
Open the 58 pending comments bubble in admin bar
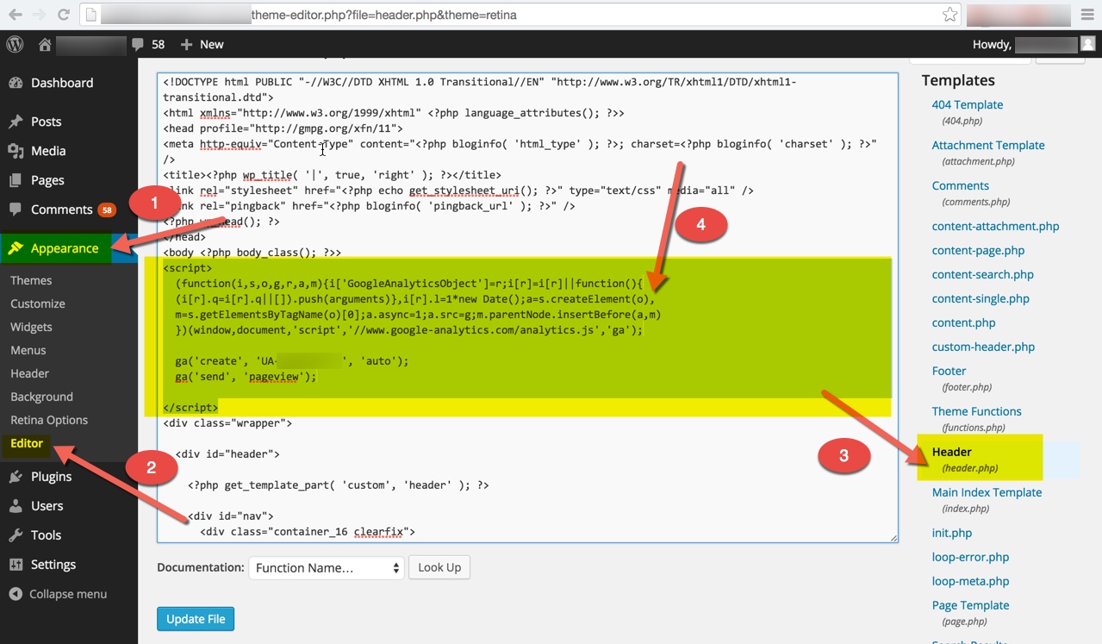[x=147, y=44]
